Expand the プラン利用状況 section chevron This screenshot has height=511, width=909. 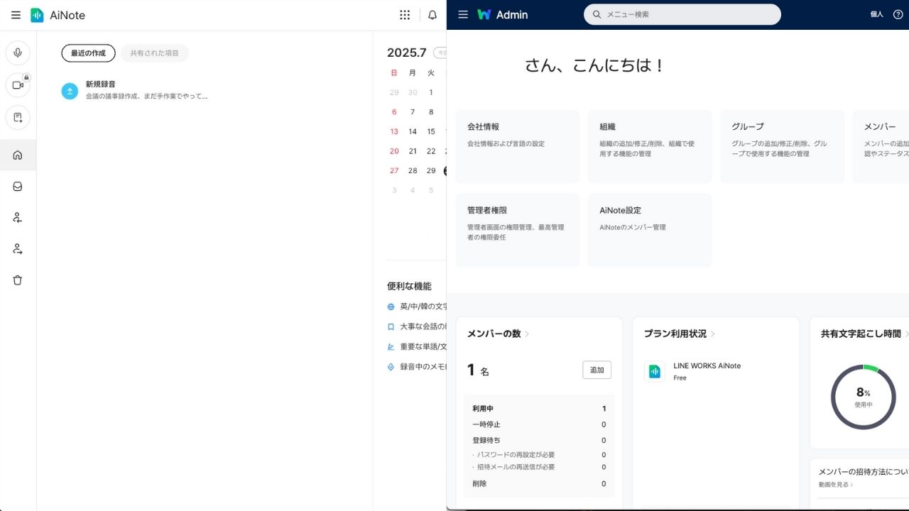(x=713, y=334)
